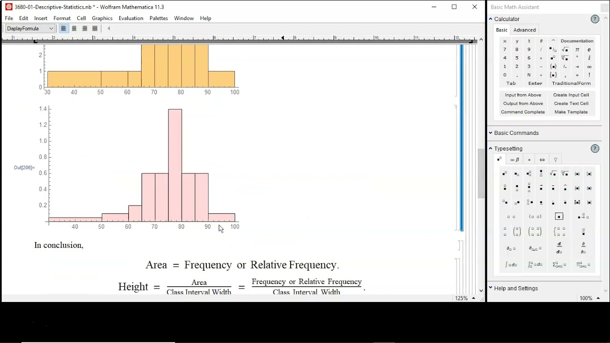
Task: Insert total derivative d/d template
Action: click(559, 248)
